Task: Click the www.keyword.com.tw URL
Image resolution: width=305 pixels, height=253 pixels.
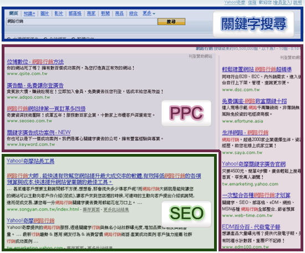Action: (x=31, y=144)
